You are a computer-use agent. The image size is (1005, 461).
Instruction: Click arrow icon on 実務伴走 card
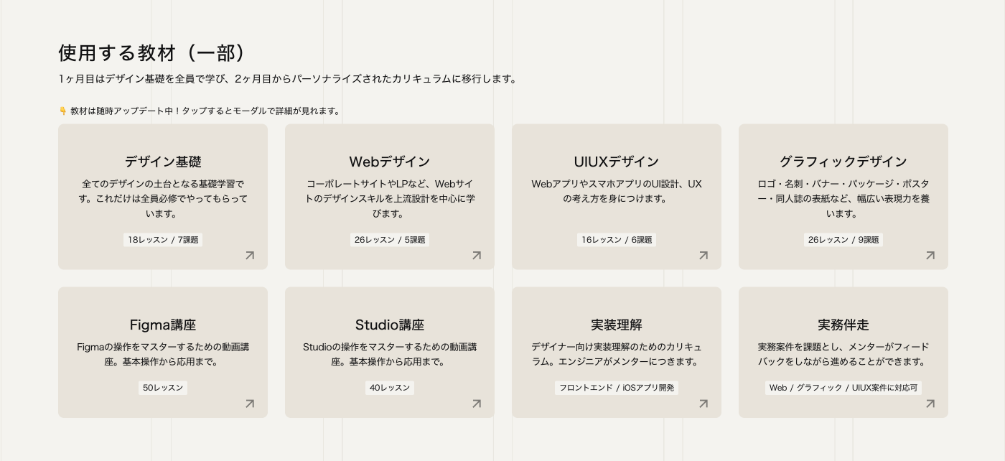coord(930,404)
